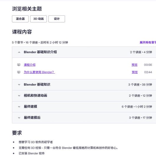The image size is (156, 162).
Task: Expand the 最终建模 section chevron
Action: tap(19, 107)
